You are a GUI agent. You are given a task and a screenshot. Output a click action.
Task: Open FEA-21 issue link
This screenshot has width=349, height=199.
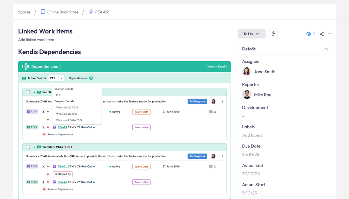click(62, 166)
